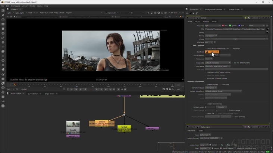The width and height of the screenshot is (273, 153).
Task: Enable the autocrop checkbox
Action: tap(231, 49)
